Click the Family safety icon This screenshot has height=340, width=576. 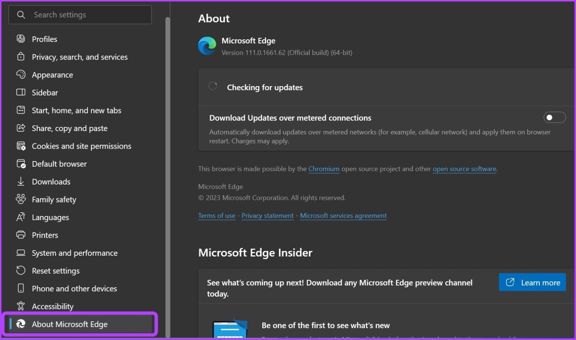pyautogui.click(x=21, y=199)
